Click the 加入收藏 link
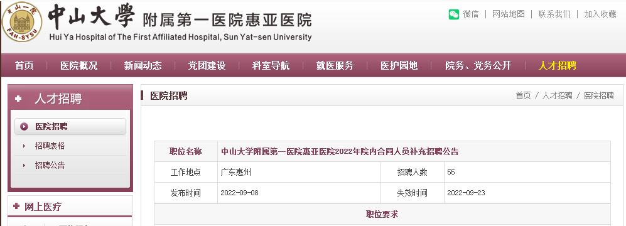This screenshot has height=226, width=626. point(600,14)
